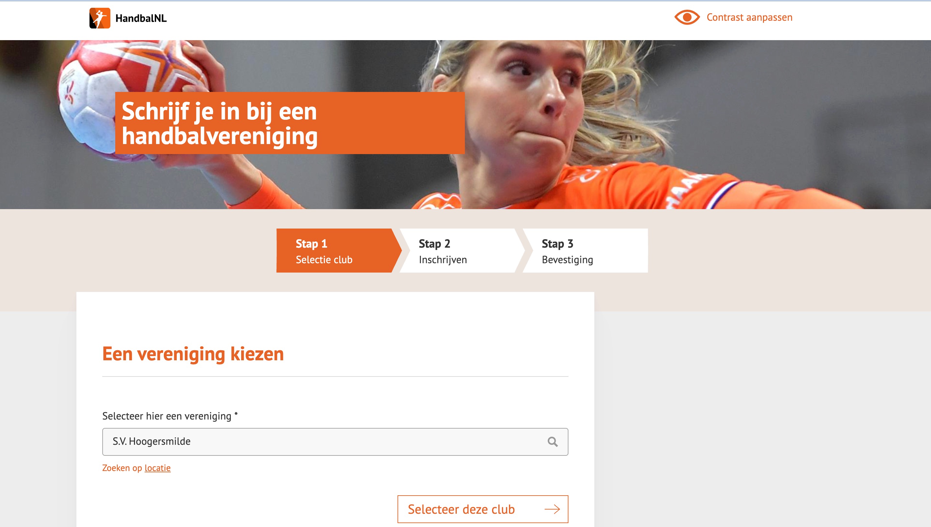
Task: Click the search magnifier icon in field
Action: 552,442
